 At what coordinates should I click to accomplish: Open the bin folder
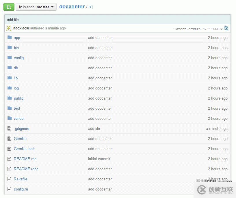point(16,48)
